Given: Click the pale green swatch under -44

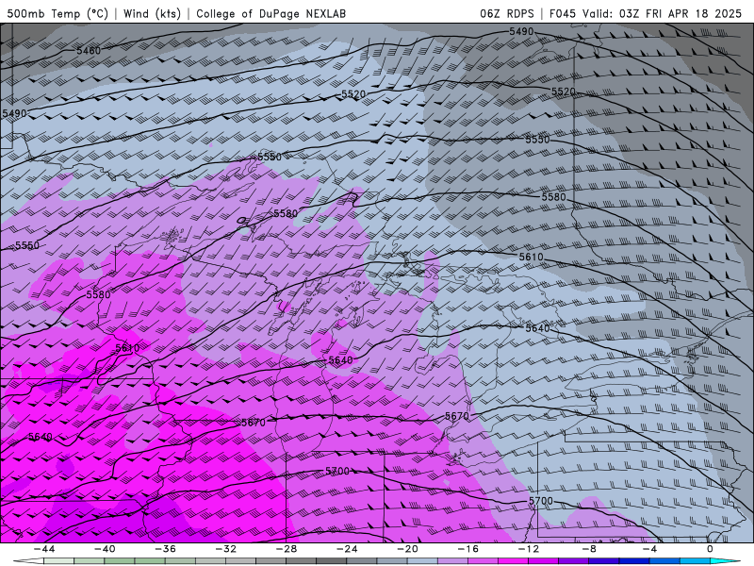Looking at the screenshot, I should tap(58, 561).
